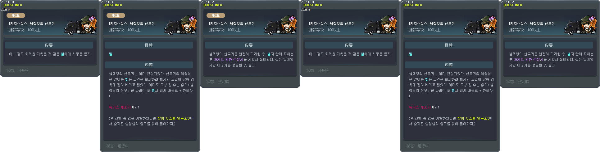The height and width of the screenshot is (152, 600).
Task: Click the 职业 badge in quest 23050-2 panel
Action: pos(216,15)
